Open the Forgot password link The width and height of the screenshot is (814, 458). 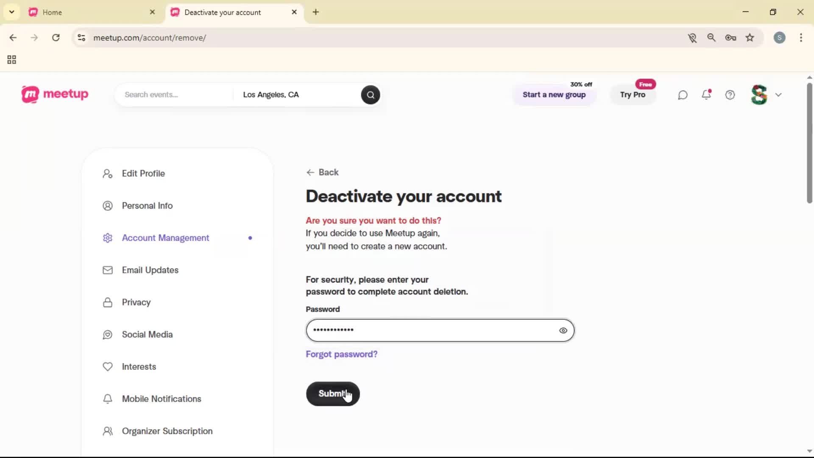coord(341,354)
